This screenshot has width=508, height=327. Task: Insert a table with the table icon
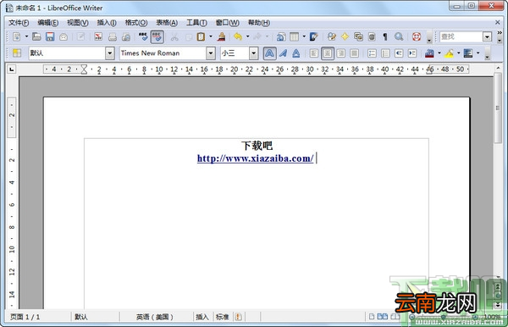click(294, 36)
